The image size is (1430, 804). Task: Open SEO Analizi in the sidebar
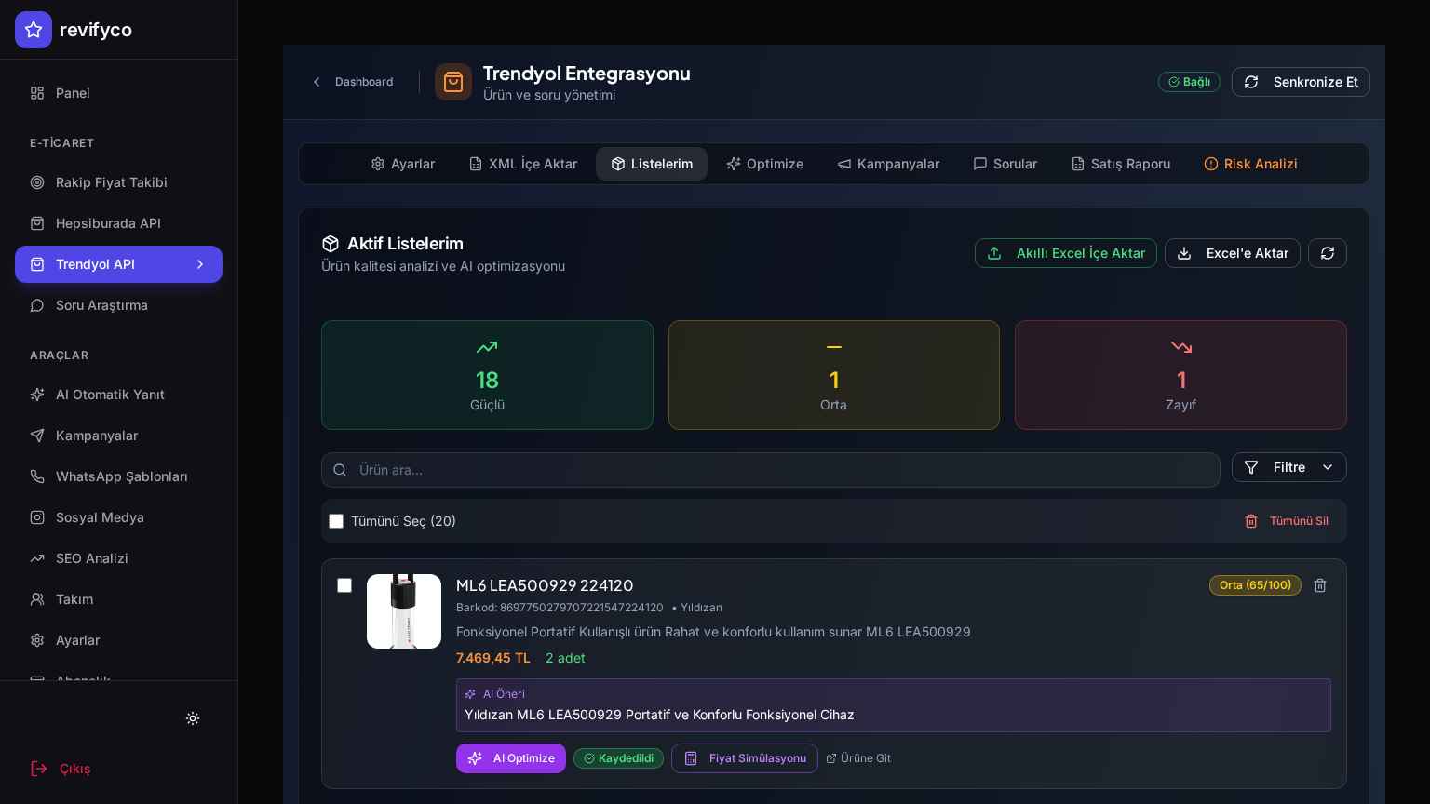(118, 558)
